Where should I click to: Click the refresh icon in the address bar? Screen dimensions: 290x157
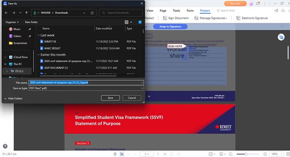(92, 13)
